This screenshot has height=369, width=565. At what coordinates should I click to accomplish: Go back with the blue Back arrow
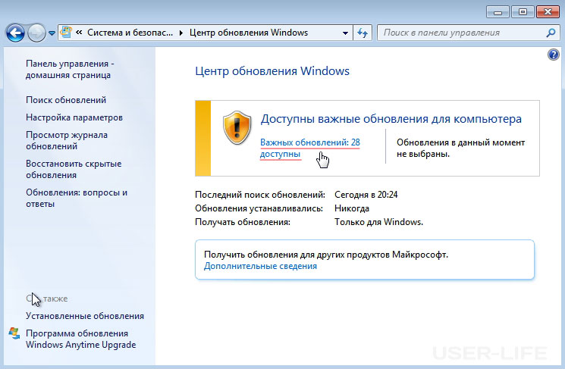click(x=15, y=33)
